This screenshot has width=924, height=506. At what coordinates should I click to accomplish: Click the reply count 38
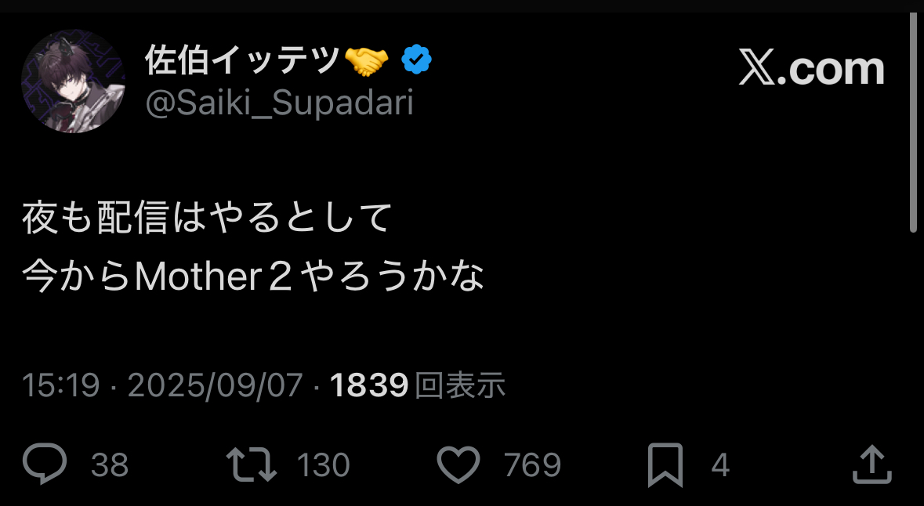click(x=110, y=465)
